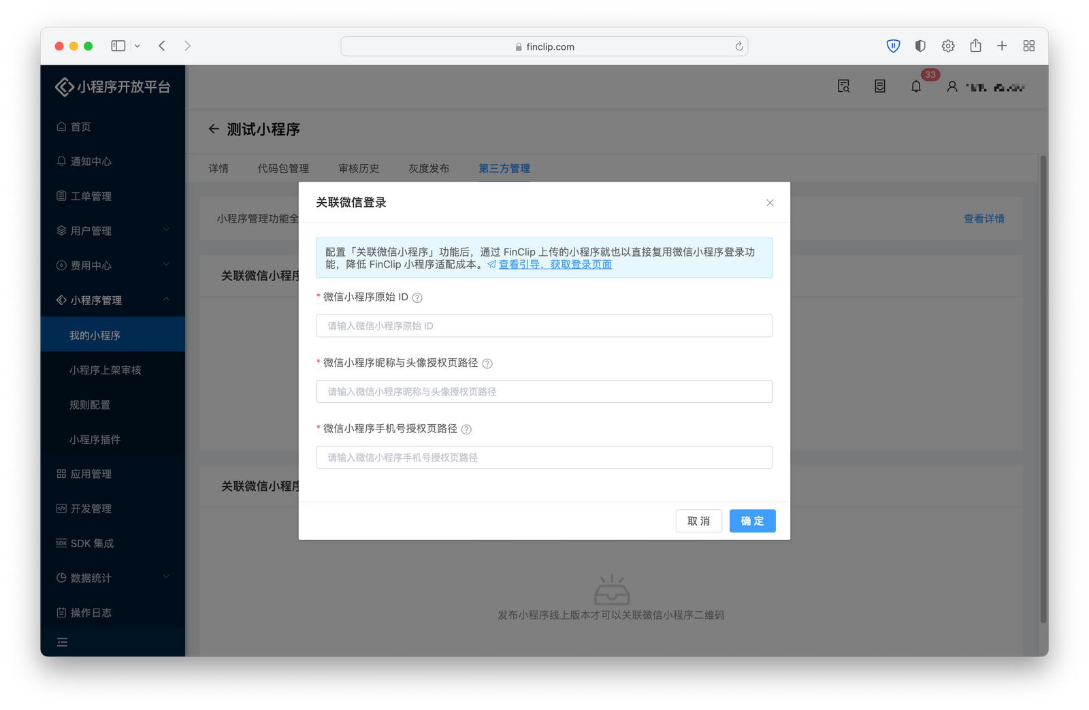Collapse the sidebar with the bottom collapse icon
1089x710 pixels.
(62, 642)
